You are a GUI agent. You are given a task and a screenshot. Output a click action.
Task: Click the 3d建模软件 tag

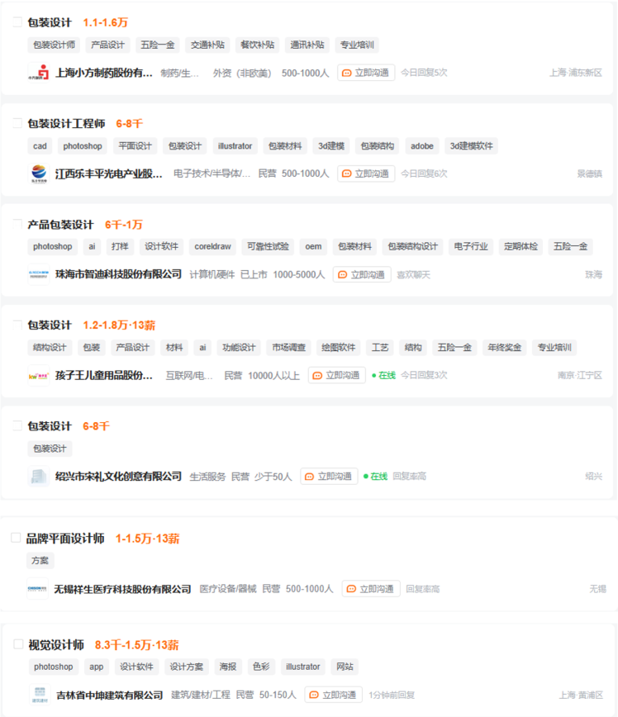471,146
